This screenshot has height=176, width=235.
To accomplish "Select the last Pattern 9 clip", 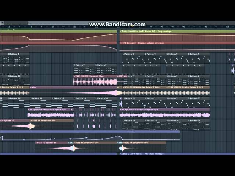I will (x=199, y=58).
